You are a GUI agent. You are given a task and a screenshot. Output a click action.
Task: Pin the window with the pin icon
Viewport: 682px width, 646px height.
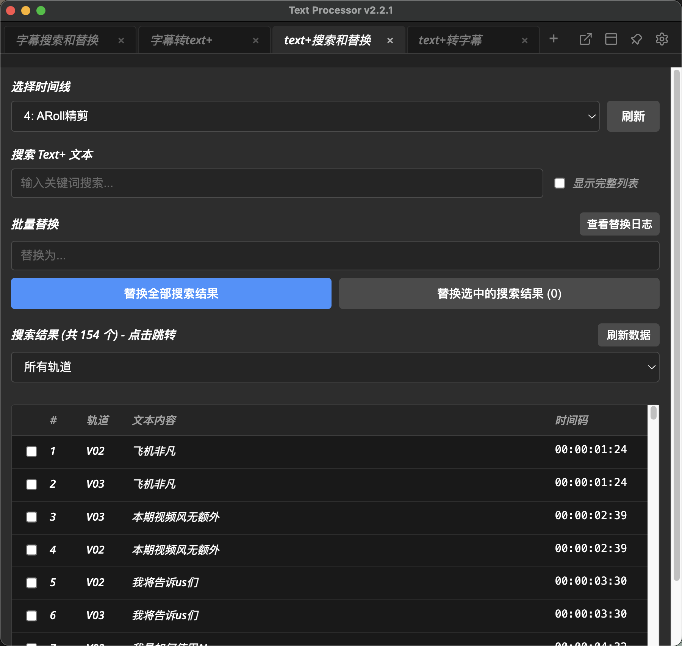tap(636, 39)
